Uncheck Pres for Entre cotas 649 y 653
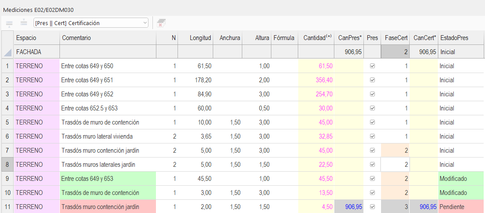The image size is (485, 213). click(x=372, y=178)
